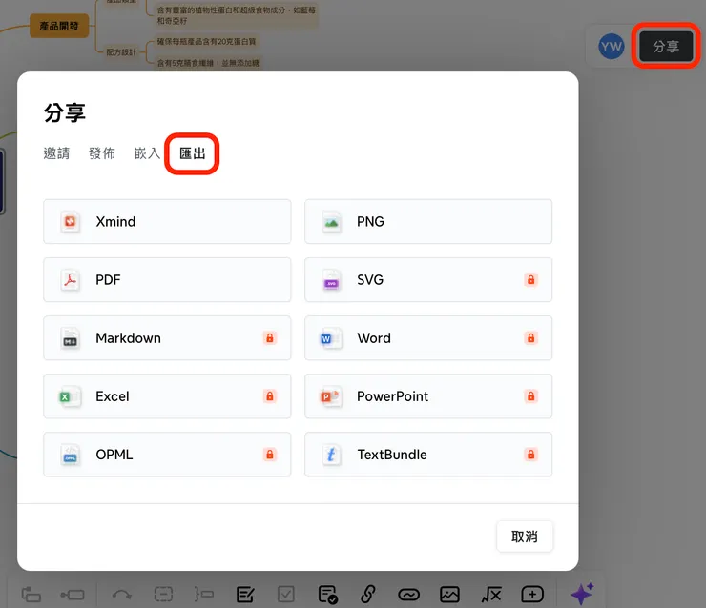Viewport: 706px width, 608px height.
Task: Choose the Excel export option
Action: tap(167, 396)
